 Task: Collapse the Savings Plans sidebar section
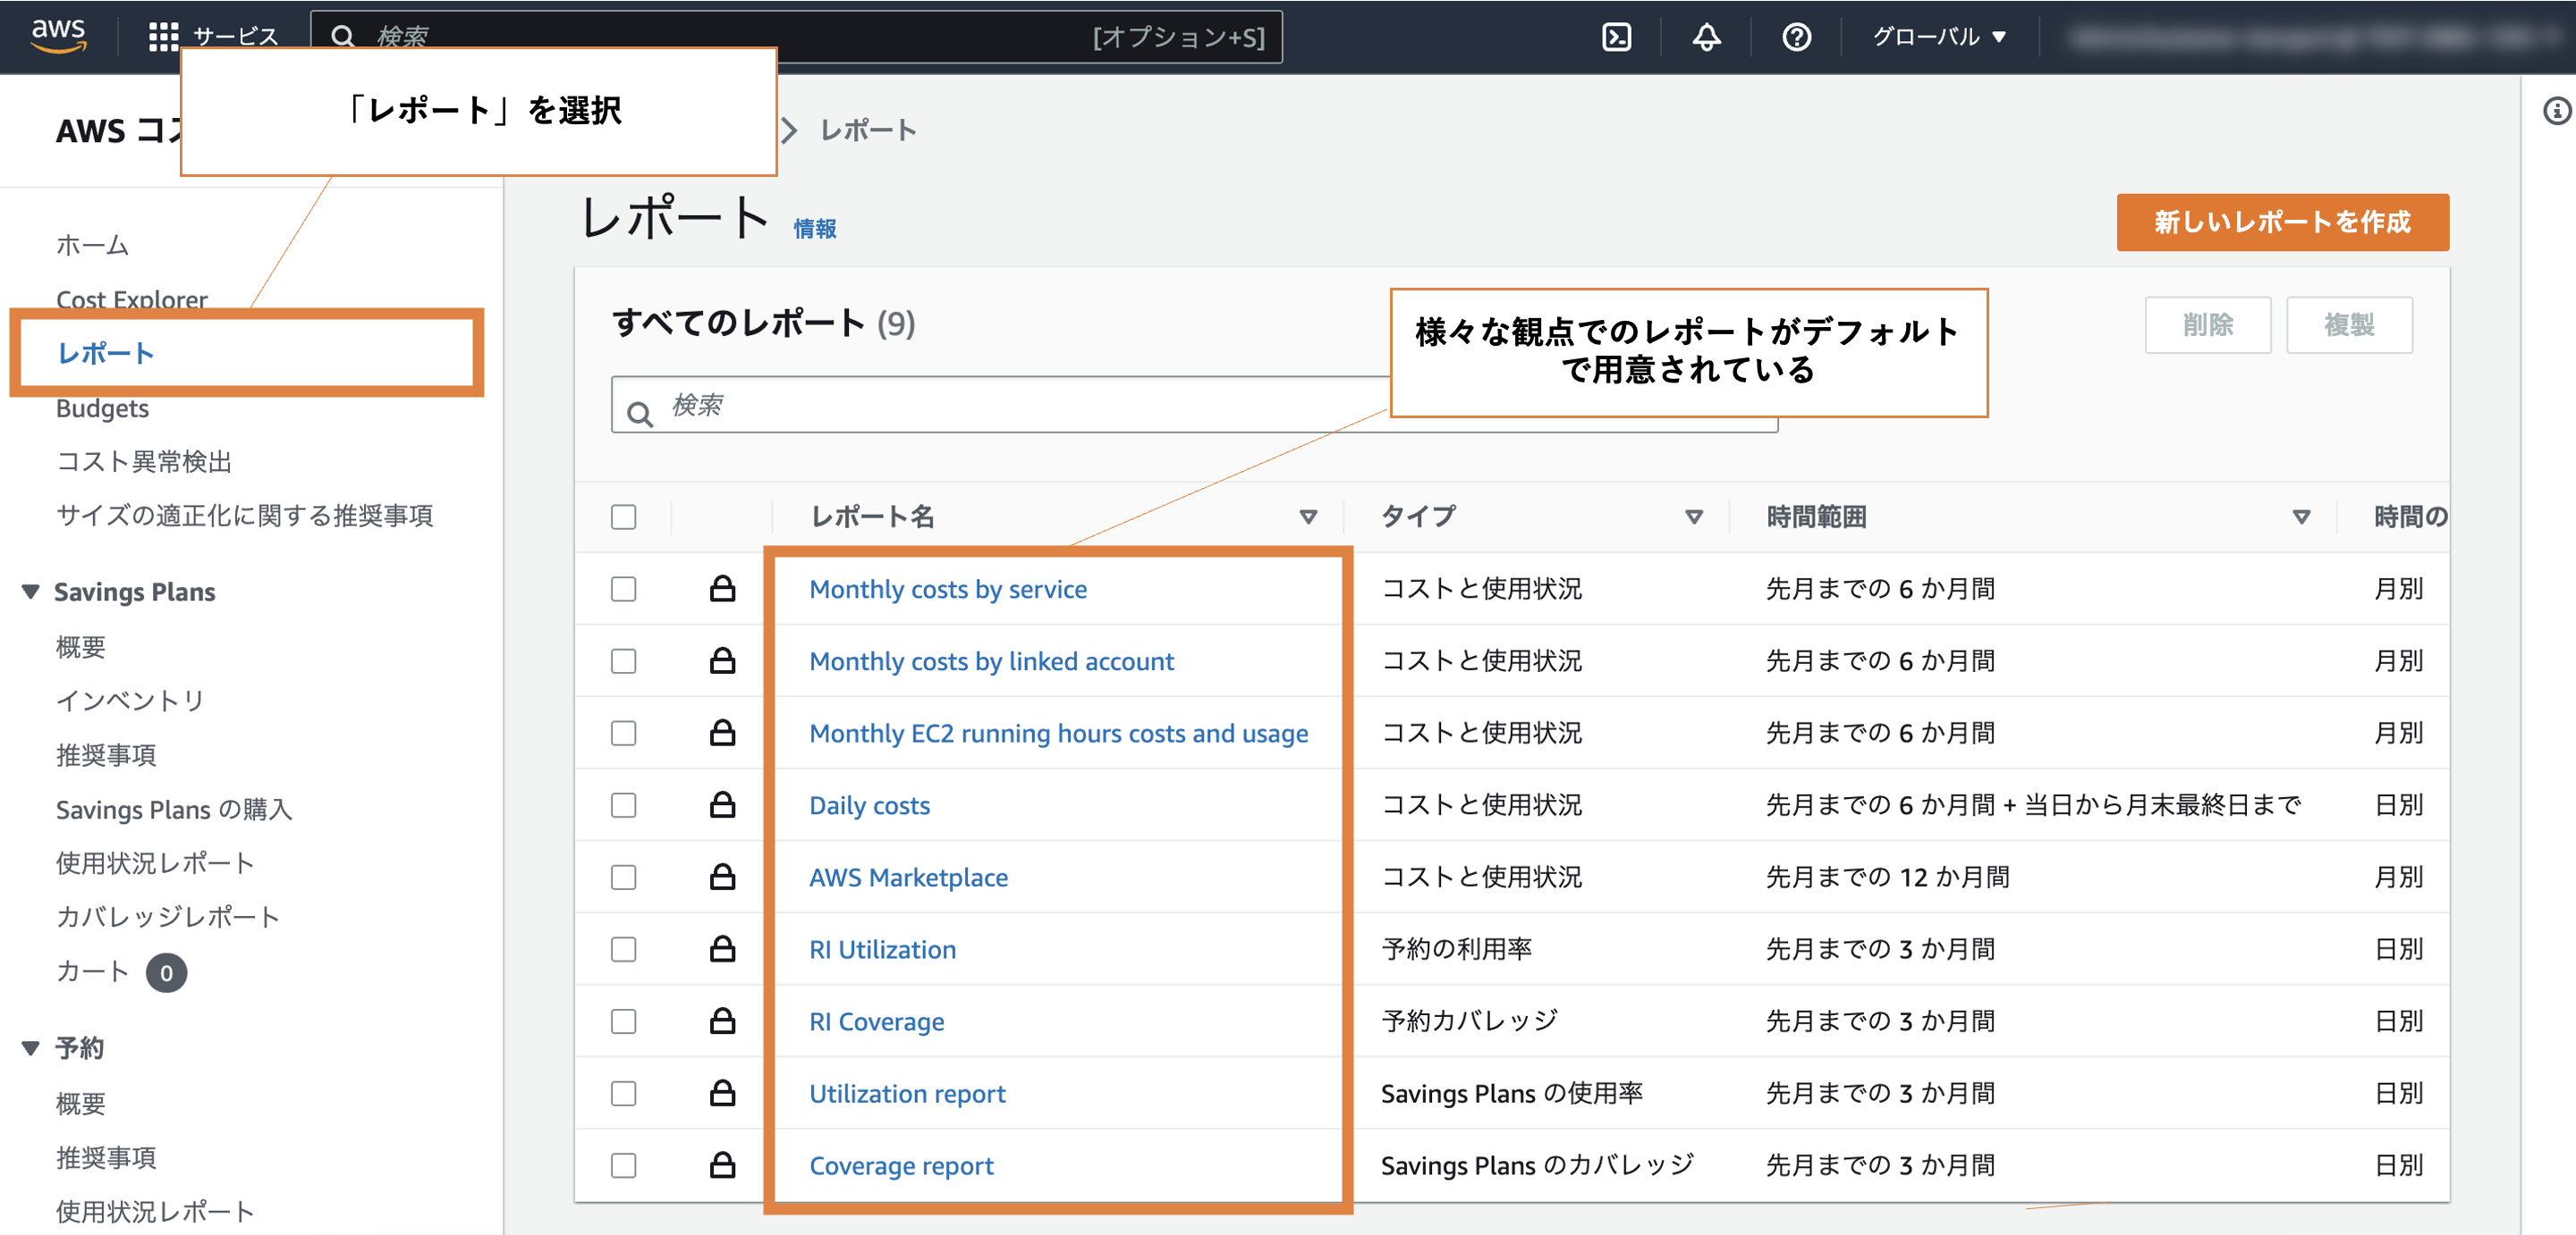[31, 592]
